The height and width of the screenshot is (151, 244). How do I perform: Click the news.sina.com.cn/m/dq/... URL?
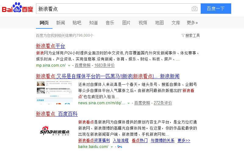point(102,103)
